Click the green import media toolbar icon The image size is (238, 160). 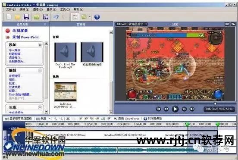pyautogui.click(x=36, y=17)
